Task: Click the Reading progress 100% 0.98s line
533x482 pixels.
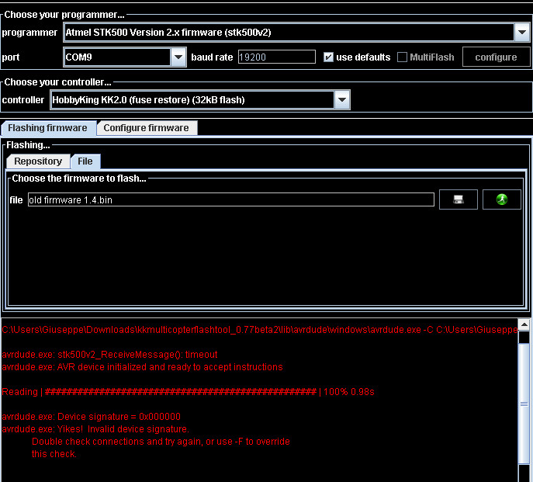Action: (x=188, y=392)
